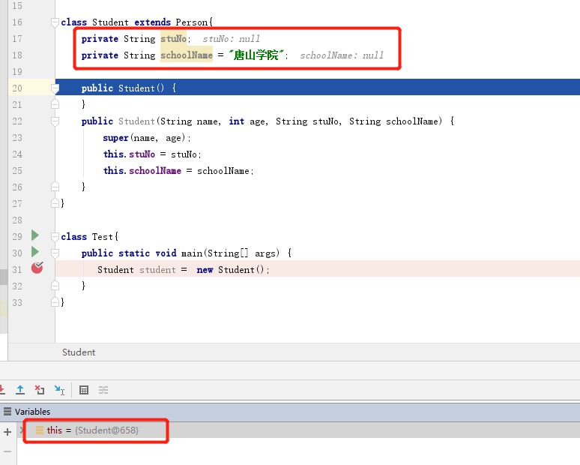
Task: Click the remove watch minus icon
Action: (7, 451)
